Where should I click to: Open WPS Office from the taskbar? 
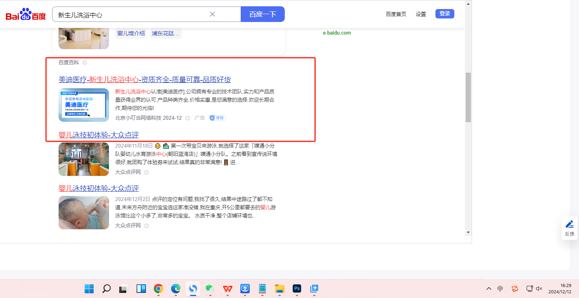(228, 289)
